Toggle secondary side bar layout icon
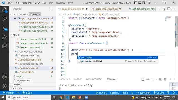The image size is (178, 100). [144, 3]
